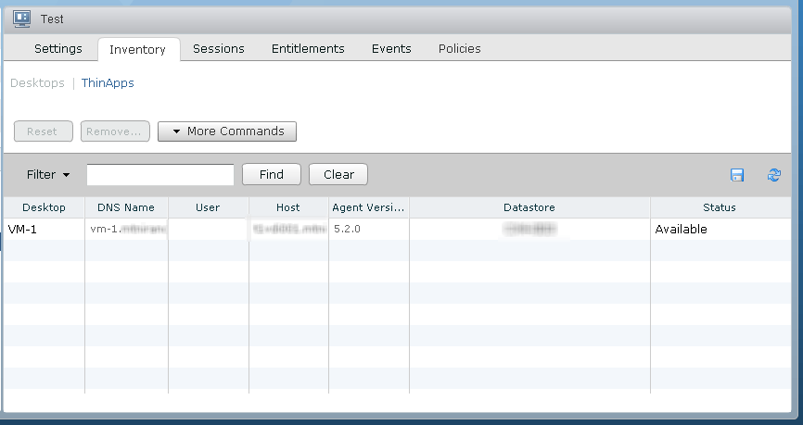The width and height of the screenshot is (803, 425).
Task: Click the Agent Version column header
Action: 368,207
